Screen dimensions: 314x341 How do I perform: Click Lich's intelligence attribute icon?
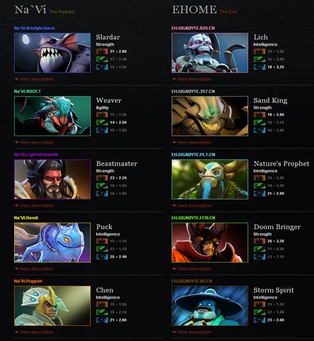pos(259,67)
